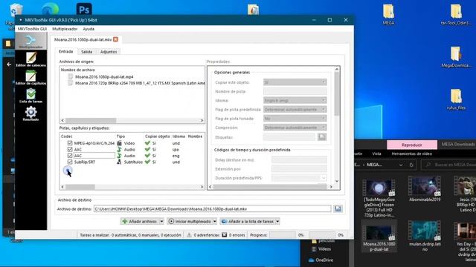Click the Archivo de destino path field

[x=212, y=208]
